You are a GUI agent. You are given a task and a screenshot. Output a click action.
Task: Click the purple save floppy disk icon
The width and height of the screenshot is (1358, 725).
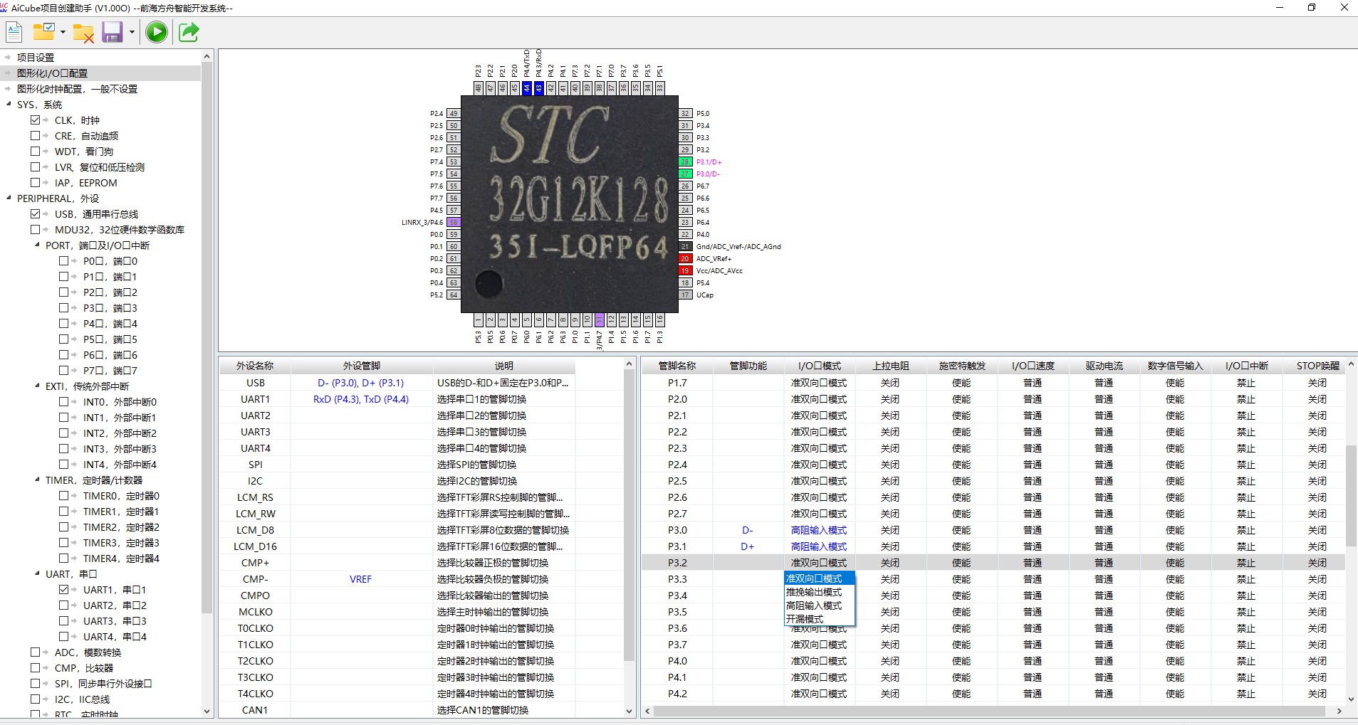click(x=113, y=32)
